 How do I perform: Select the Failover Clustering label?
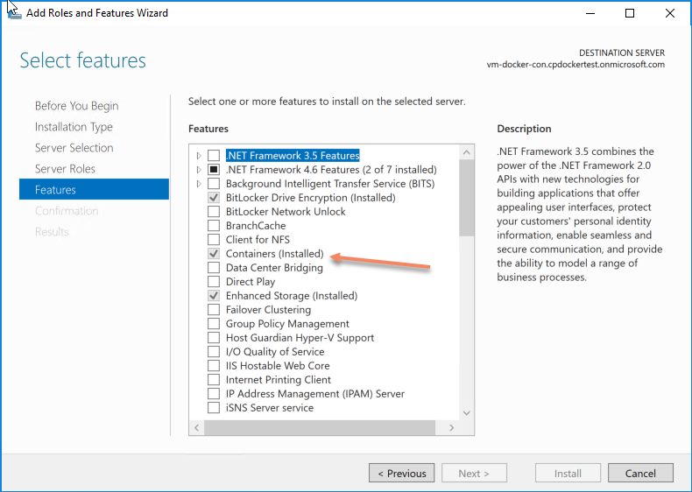268,310
